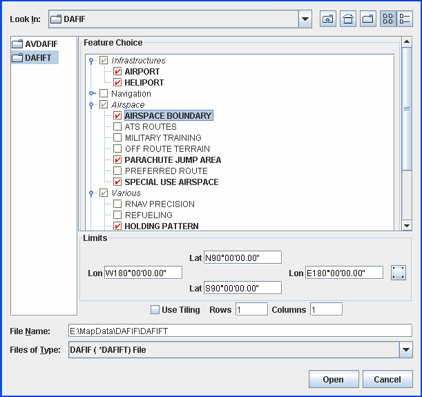
Task: Expand the Navigation tree node
Action: coord(93,94)
